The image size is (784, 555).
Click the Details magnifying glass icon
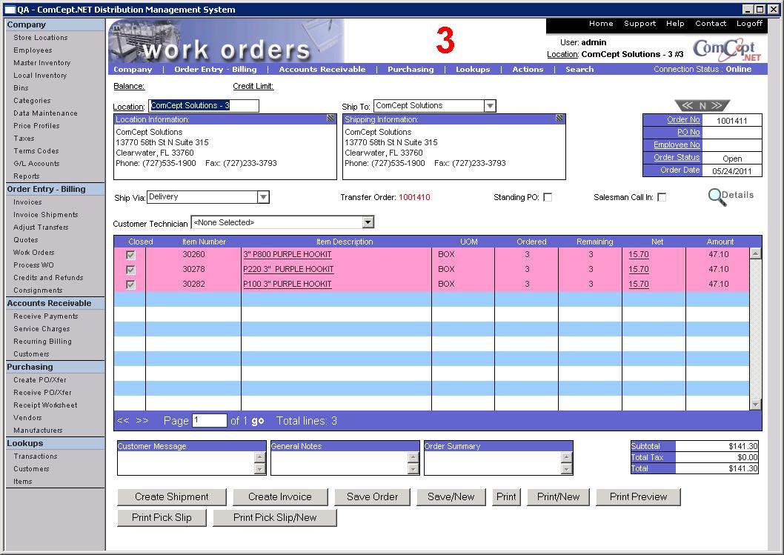[716, 196]
